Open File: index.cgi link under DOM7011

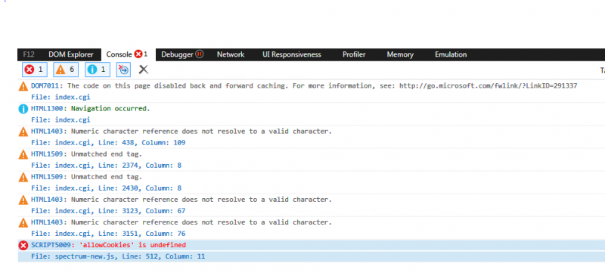60,97
